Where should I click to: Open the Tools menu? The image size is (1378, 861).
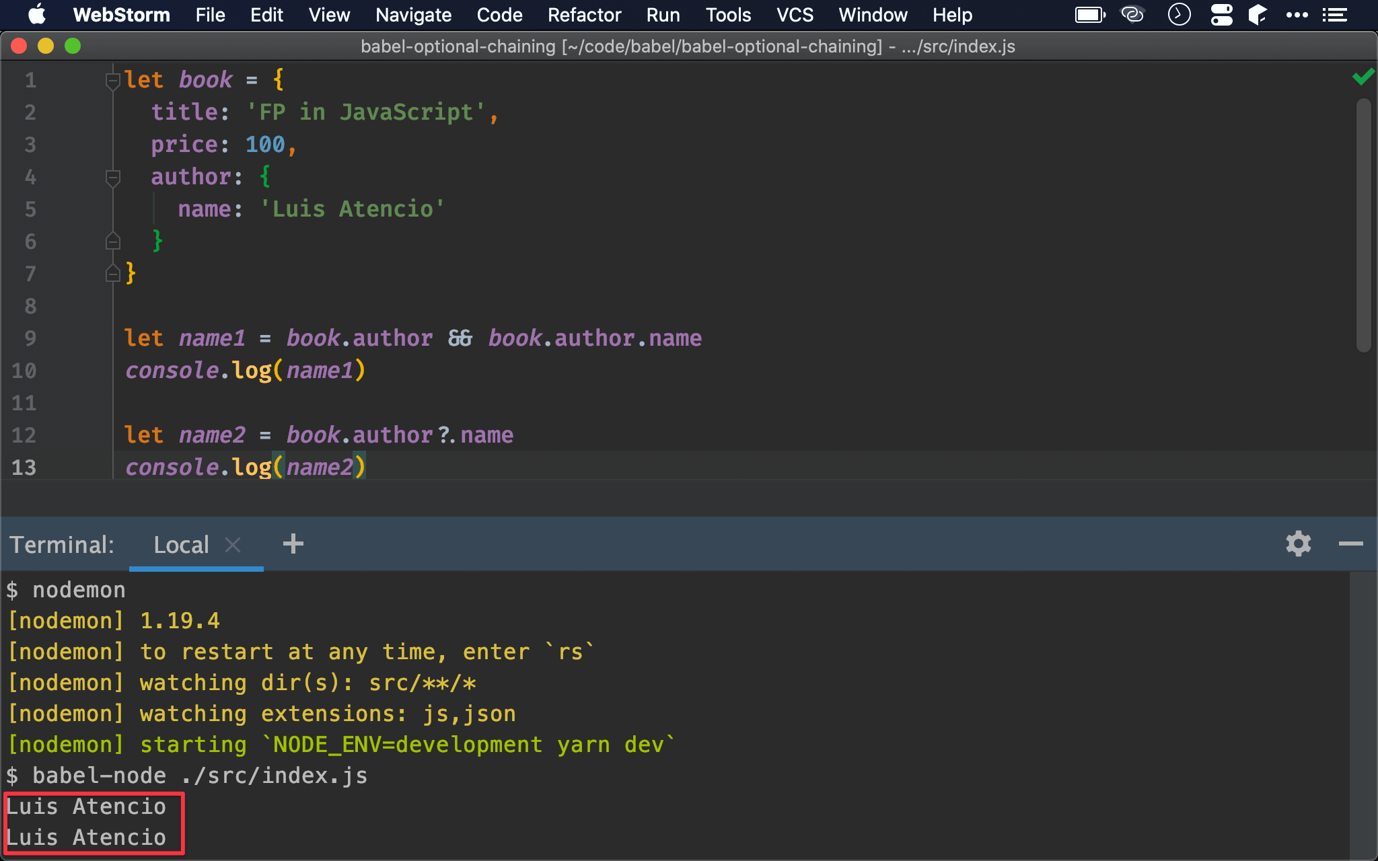[x=728, y=15]
